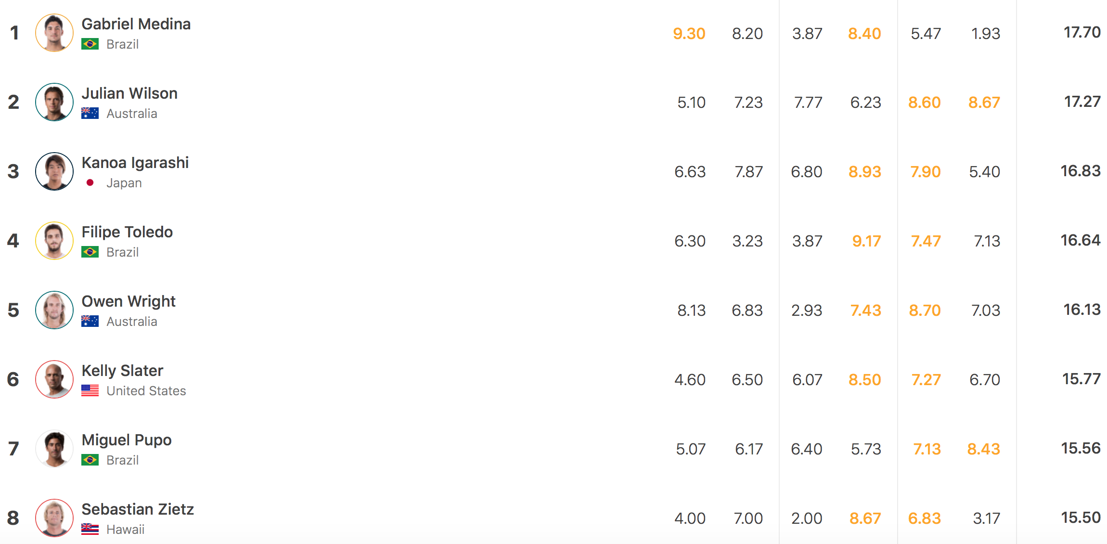The image size is (1107, 544).
Task: Click Gabriel Medina's profile photo
Action: 54,33
